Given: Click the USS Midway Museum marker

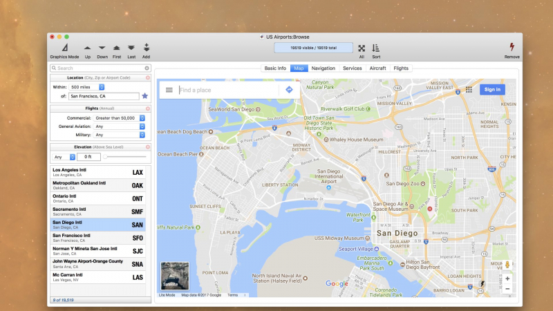Looking at the screenshot, I should click(368, 238).
